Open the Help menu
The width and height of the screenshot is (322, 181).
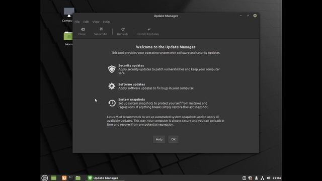[106, 22]
